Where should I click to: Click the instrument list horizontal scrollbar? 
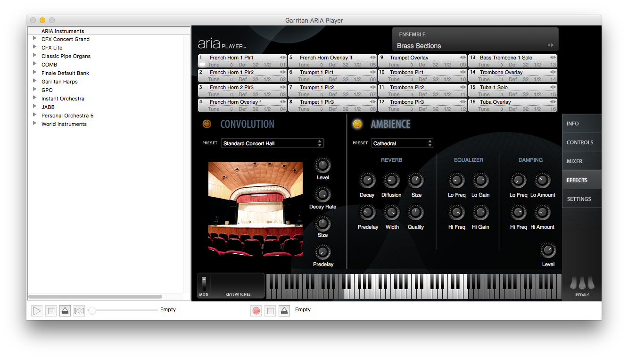tap(95, 297)
